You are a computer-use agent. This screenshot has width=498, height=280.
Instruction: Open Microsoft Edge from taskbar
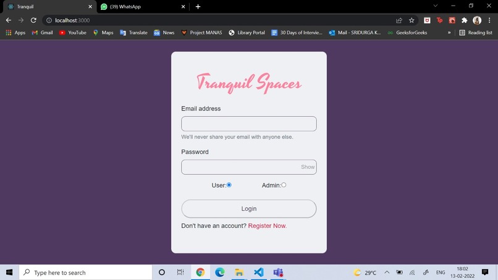coord(220,273)
